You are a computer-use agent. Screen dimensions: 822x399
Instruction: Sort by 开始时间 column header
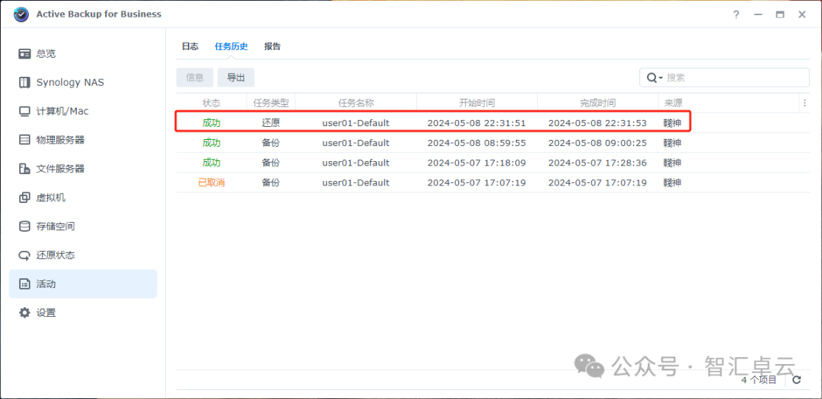tap(476, 103)
